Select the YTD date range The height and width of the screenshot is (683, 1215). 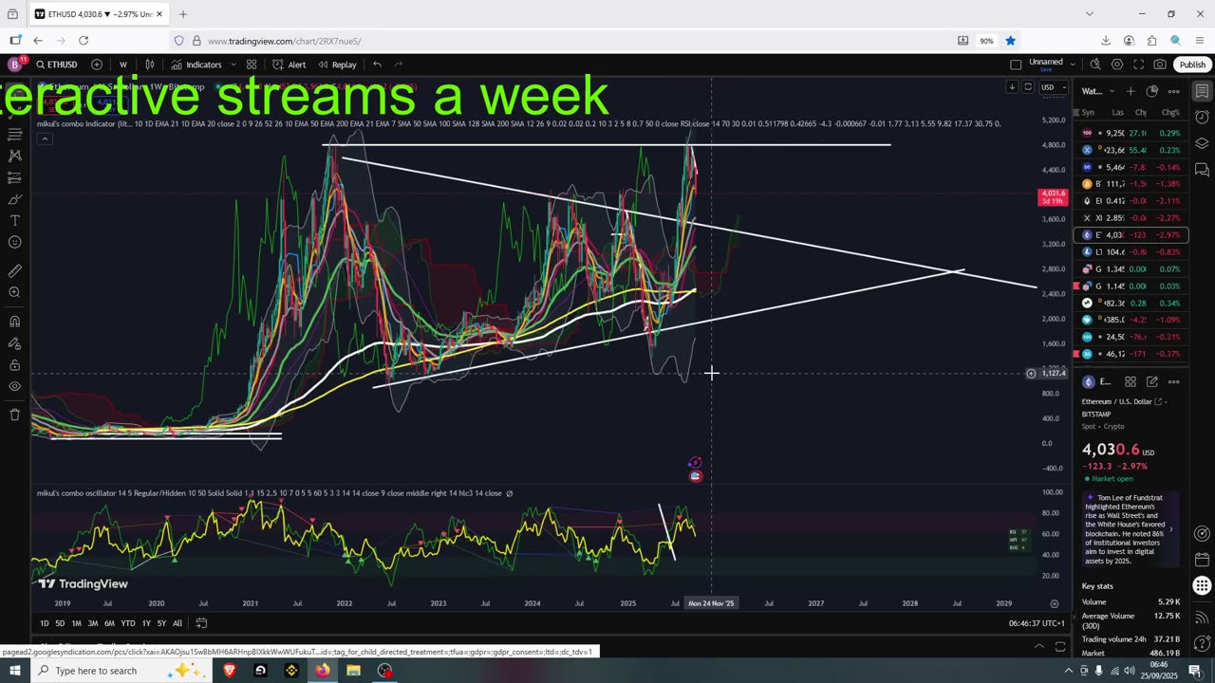[x=127, y=623]
